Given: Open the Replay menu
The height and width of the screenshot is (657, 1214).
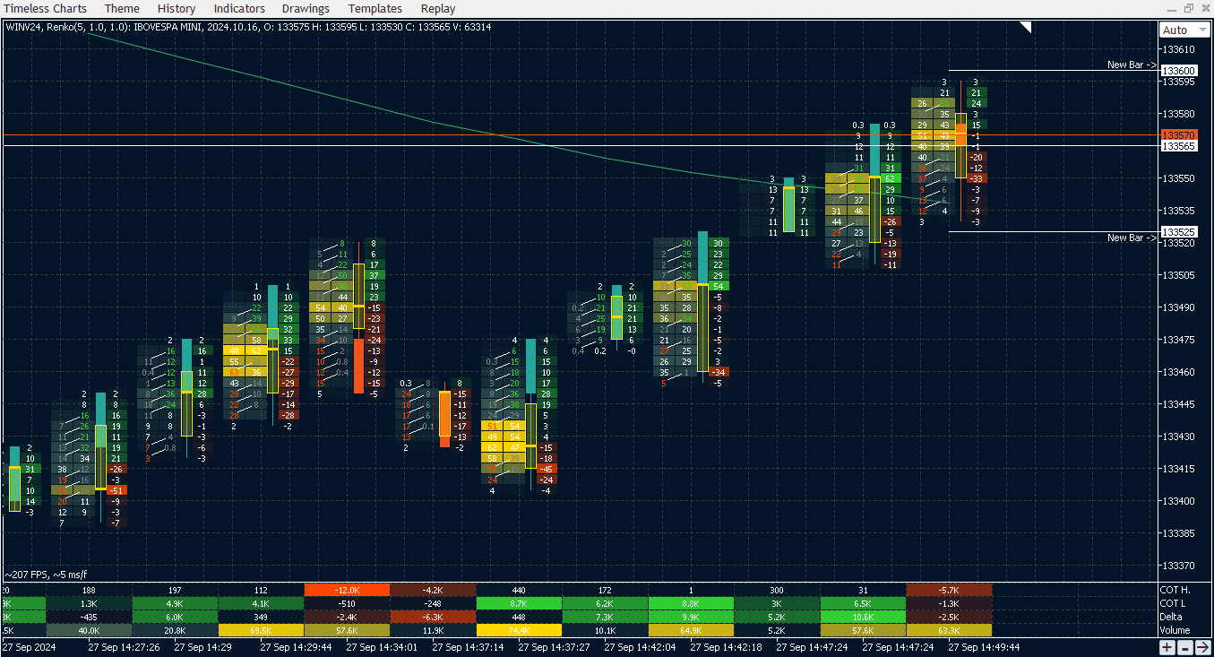Looking at the screenshot, I should click(x=438, y=8).
